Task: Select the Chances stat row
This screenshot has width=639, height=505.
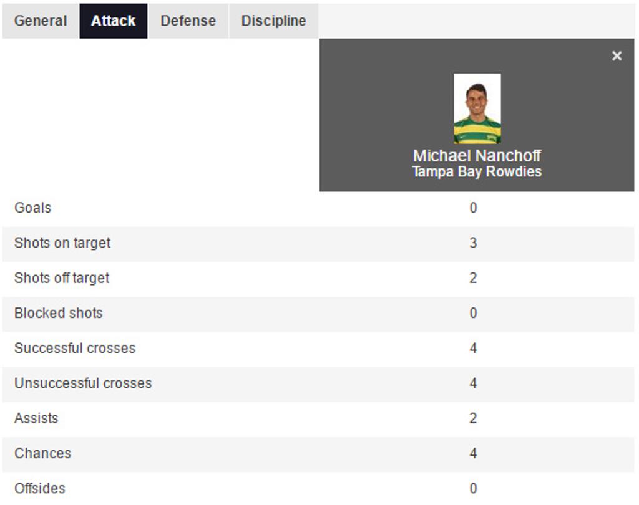Action: (x=318, y=454)
